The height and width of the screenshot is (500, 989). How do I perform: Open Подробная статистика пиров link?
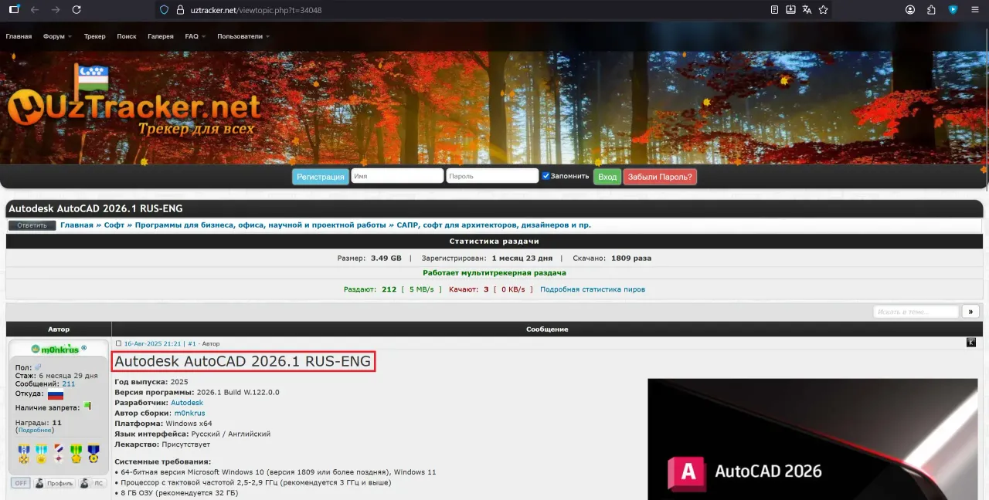[x=593, y=289]
